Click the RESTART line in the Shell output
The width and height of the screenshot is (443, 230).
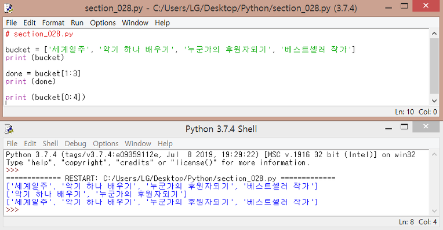click(170, 179)
